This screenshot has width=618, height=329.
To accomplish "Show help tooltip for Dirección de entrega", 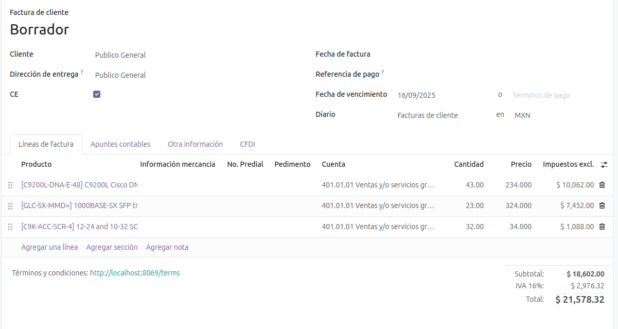I will click(82, 73).
